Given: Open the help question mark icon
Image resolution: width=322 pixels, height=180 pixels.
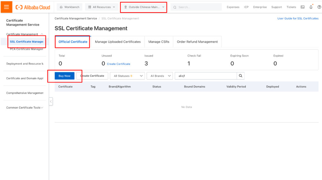Looking at the screenshot, I should 319,7.
